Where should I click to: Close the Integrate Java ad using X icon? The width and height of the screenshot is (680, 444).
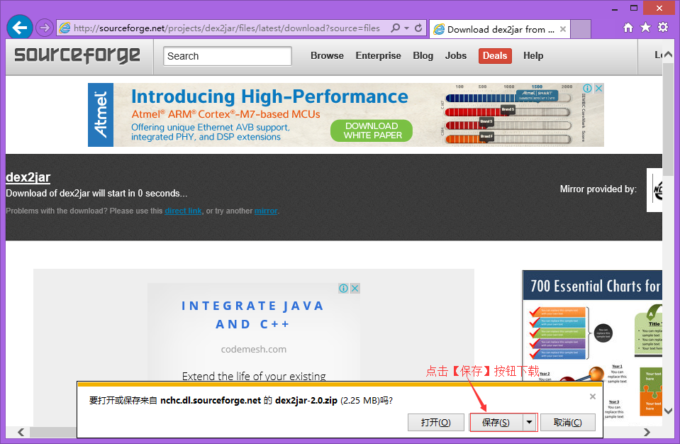tap(355, 288)
